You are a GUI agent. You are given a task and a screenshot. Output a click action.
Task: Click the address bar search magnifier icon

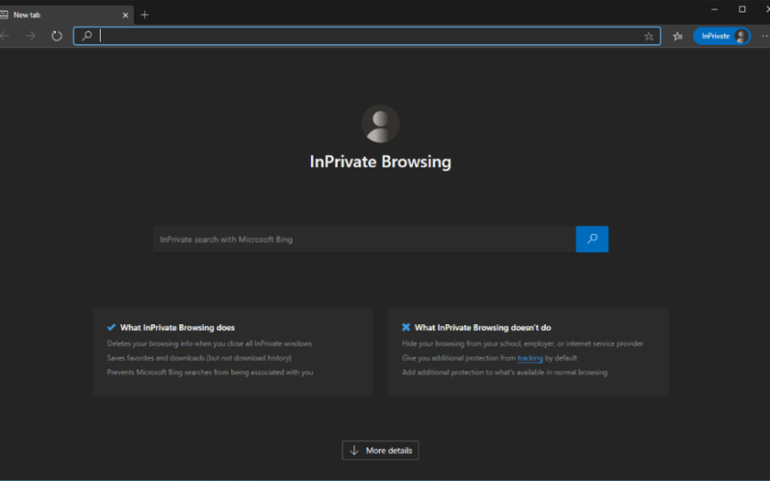pyautogui.click(x=87, y=36)
